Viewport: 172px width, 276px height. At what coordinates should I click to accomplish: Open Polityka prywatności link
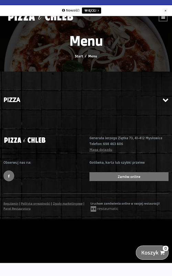(36, 204)
